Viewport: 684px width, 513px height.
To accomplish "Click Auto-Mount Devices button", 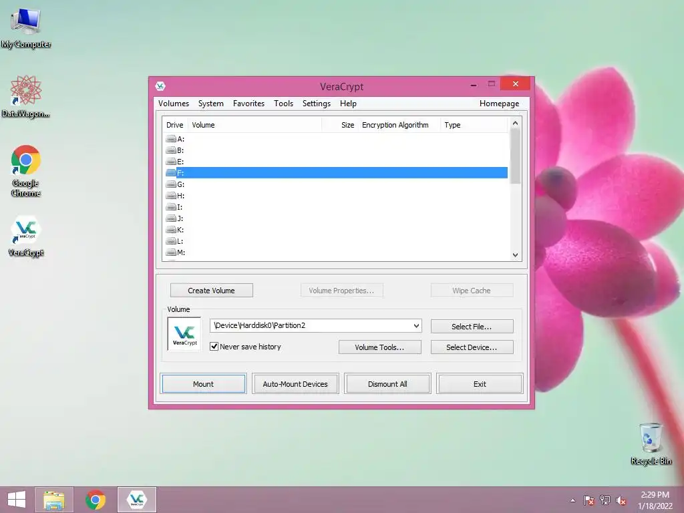I will [295, 384].
